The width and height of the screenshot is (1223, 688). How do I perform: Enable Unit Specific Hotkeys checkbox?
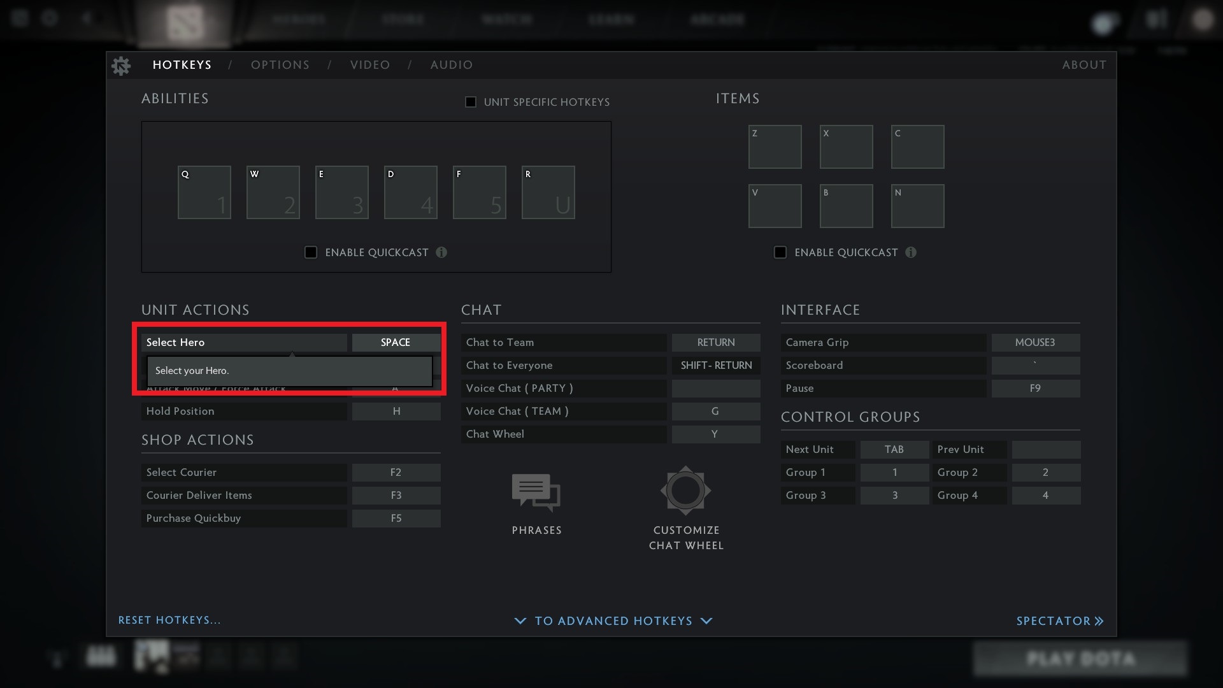coord(471,102)
